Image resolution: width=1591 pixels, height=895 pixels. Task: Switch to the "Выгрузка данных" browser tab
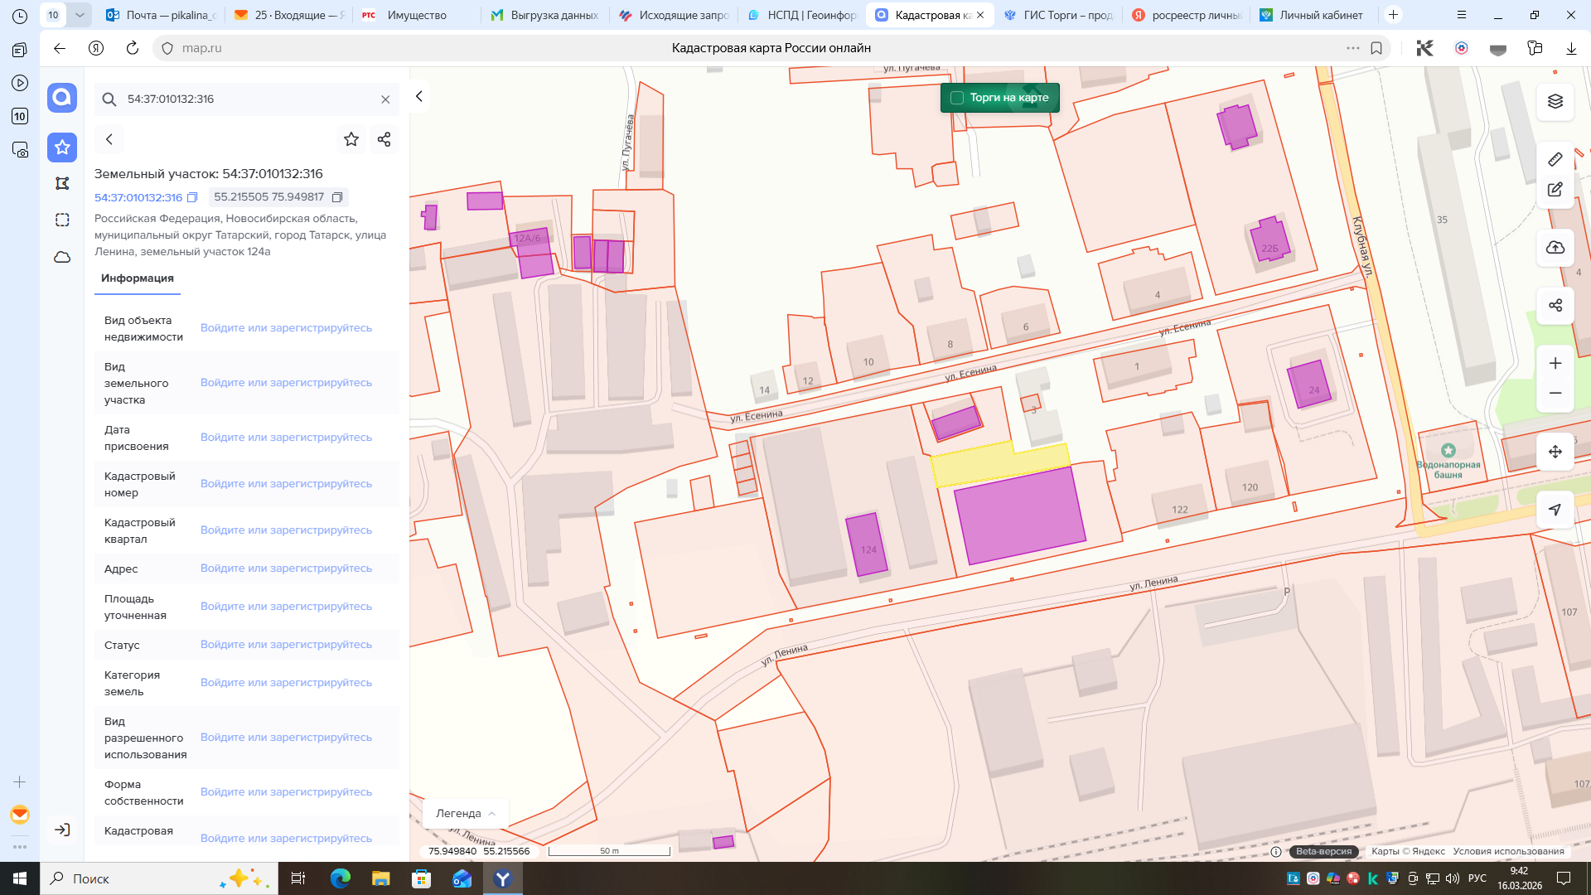544,15
